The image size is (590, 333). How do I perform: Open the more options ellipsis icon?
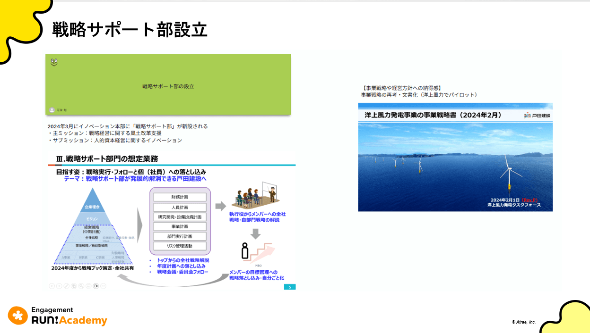pyautogui.click(x=103, y=286)
